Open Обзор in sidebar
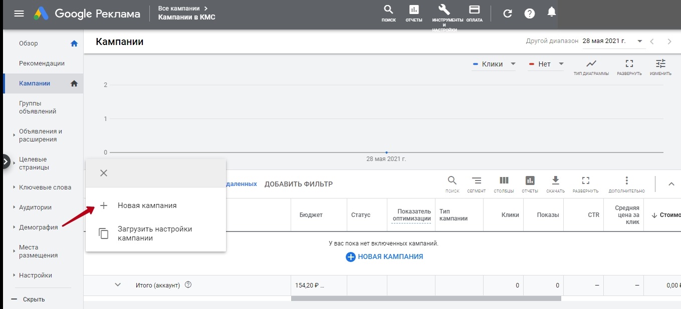The width and height of the screenshot is (681, 309). click(29, 43)
